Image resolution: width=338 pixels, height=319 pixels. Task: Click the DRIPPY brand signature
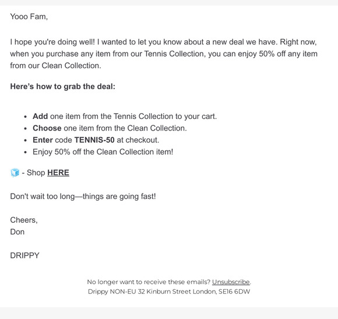25,255
